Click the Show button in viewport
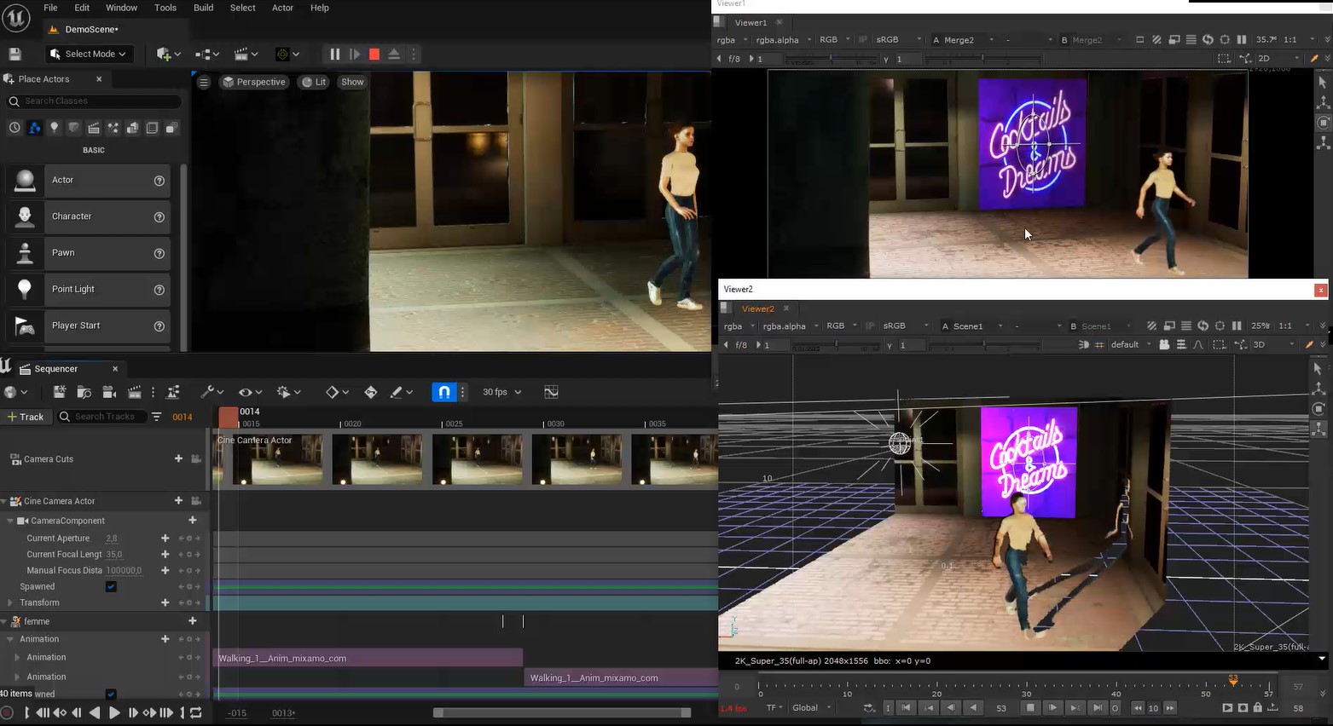 [x=352, y=82]
